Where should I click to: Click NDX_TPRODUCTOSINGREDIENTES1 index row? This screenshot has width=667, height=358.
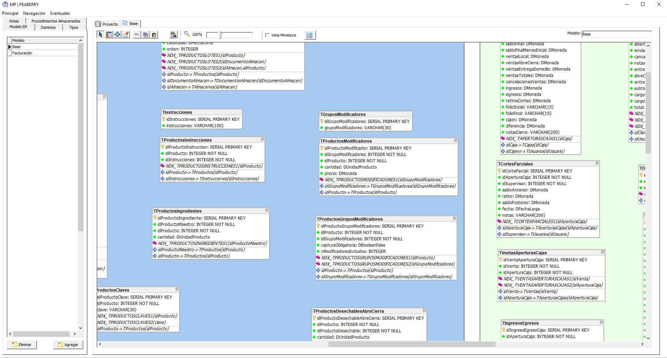pos(212,243)
